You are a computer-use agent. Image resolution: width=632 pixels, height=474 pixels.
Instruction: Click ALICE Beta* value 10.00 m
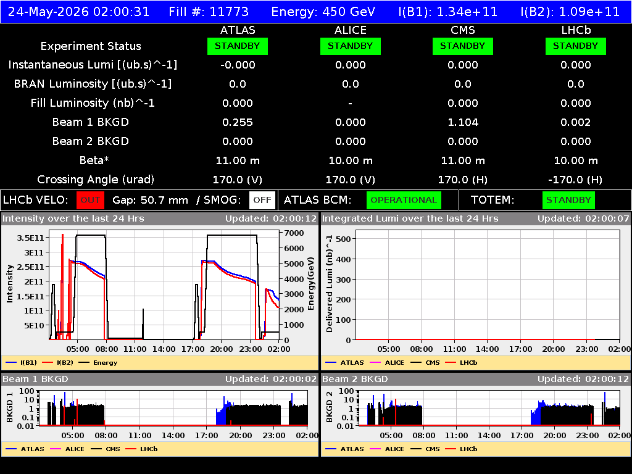point(351,160)
